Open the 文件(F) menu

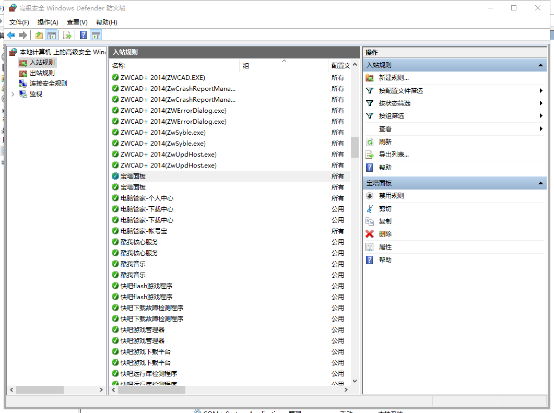point(19,22)
